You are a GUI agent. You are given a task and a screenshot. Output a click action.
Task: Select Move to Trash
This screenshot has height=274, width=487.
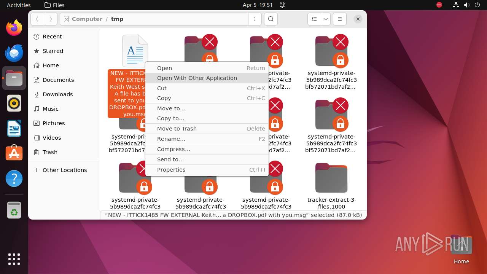207,129
